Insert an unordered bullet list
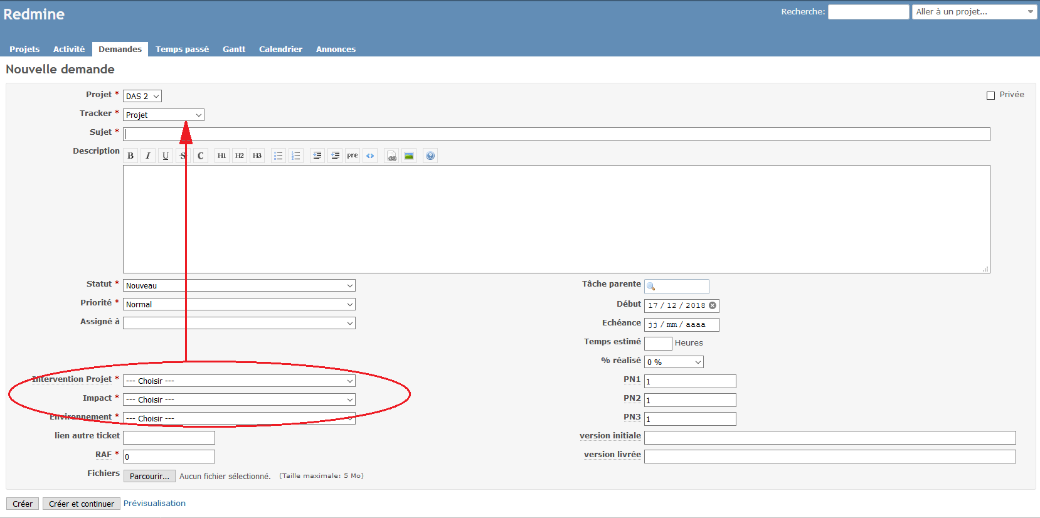The height and width of the screenshot is (518, 1040). pyautogui.click(x=279, y=156)
